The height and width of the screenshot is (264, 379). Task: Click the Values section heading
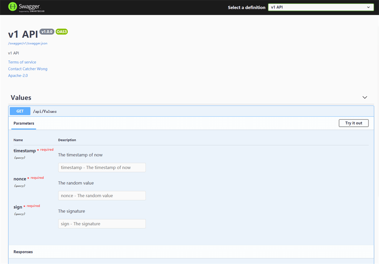(21, 98)
